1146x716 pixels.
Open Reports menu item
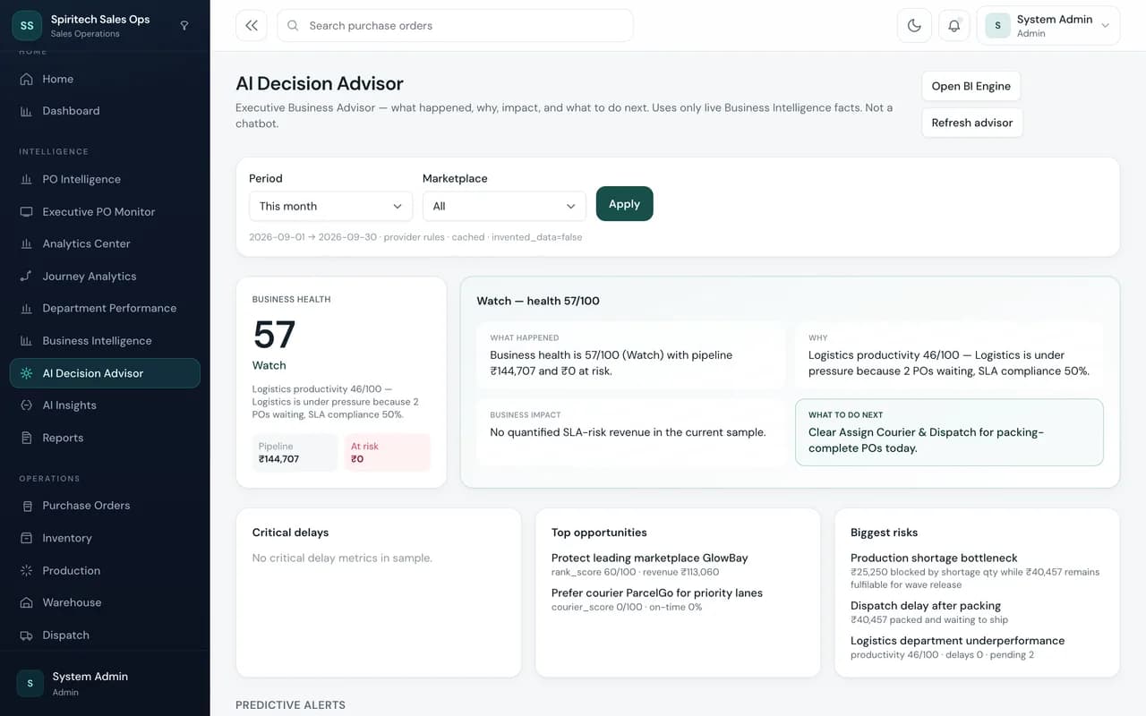105,438
